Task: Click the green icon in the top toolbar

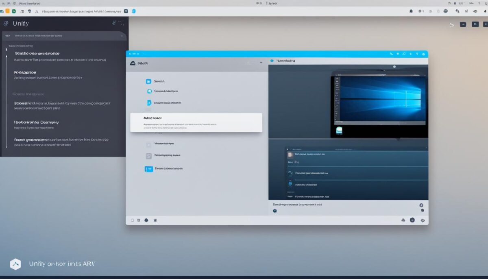Action: click(14, 11)
